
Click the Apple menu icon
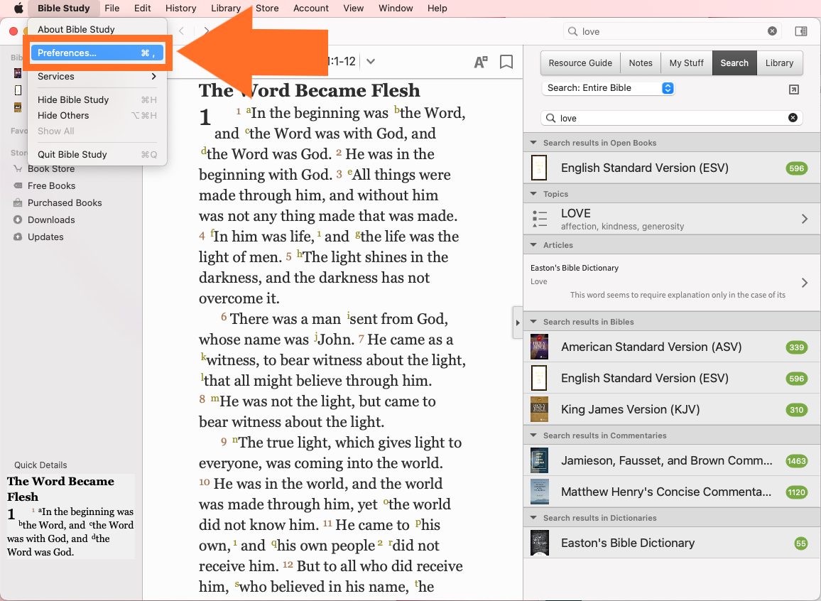click(18, 9)
